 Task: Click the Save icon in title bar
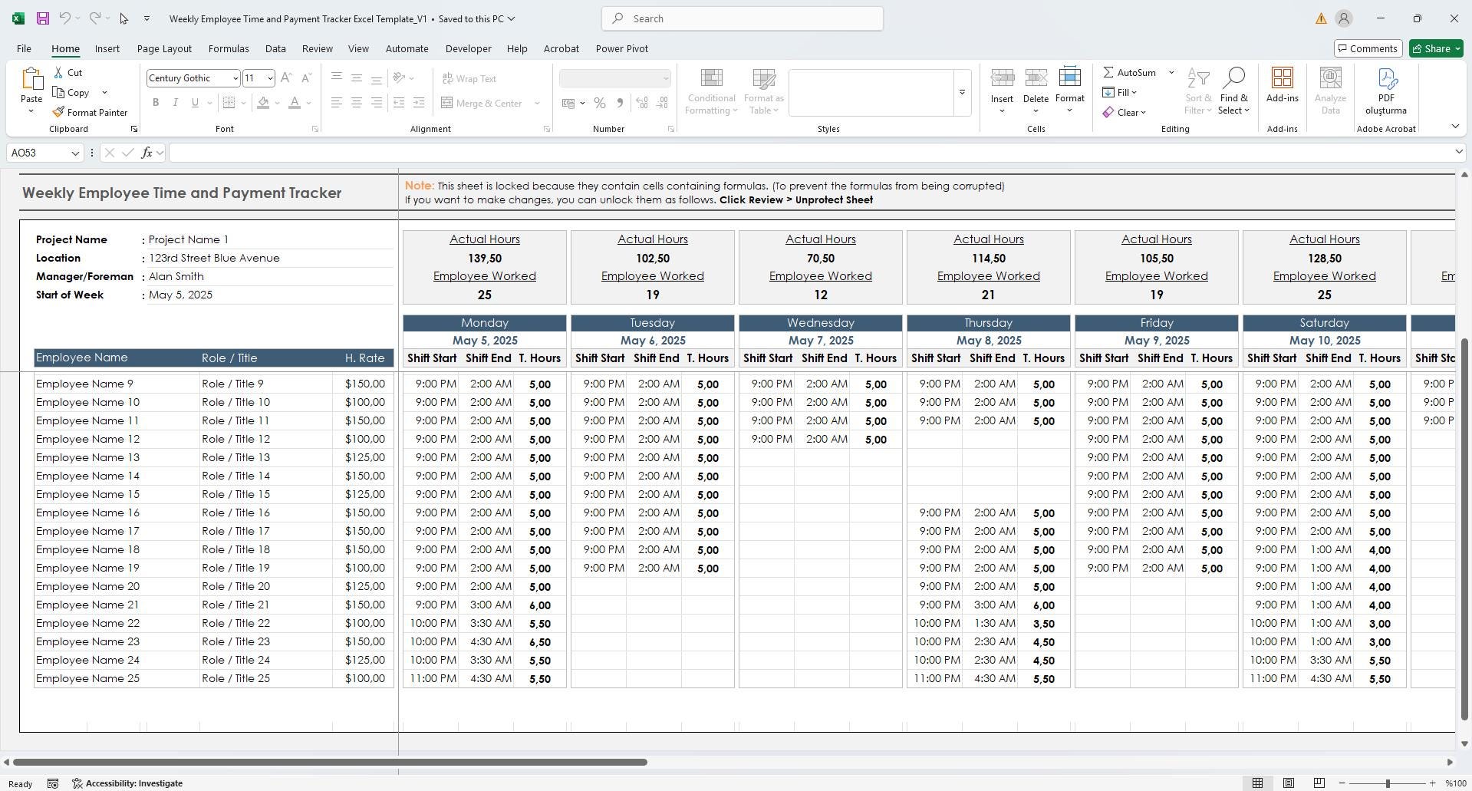43,18
